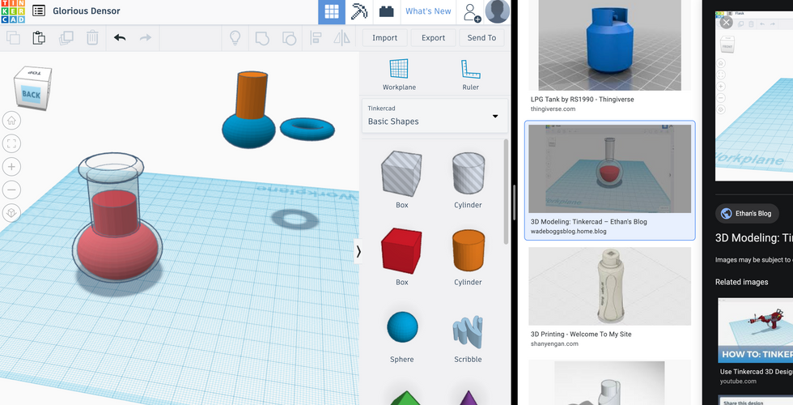Click the Tinkercad logo
This screenshot has width=793, height=405.
pyautogui.click(x=13, y=11)
